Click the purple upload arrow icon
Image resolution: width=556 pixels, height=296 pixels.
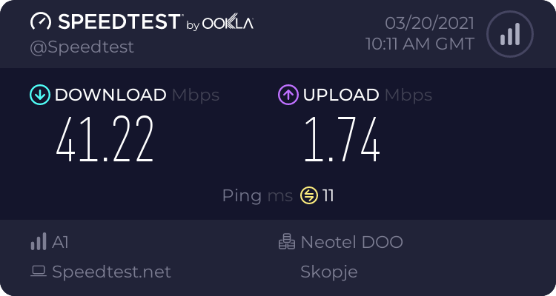[x=288, y=95]
